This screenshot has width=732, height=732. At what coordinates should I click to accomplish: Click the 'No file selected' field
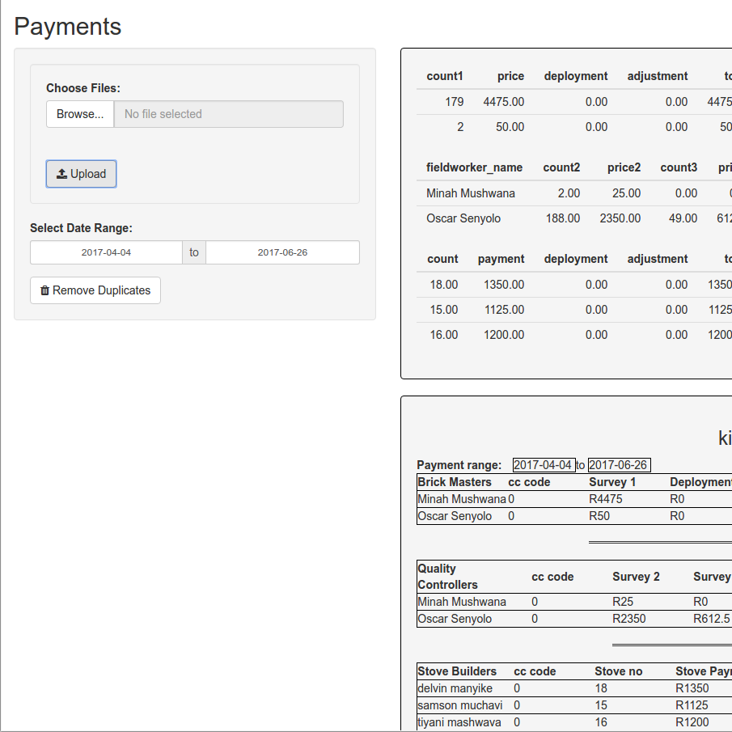[x=228, y=114]
